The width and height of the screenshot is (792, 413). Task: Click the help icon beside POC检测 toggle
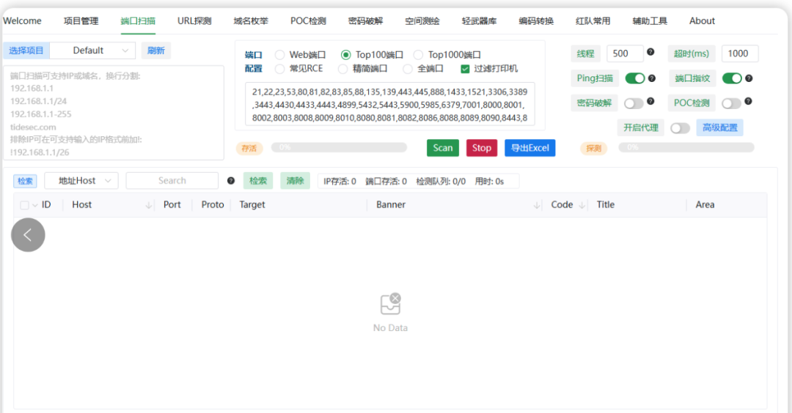pyautogui.click(x=749, y=101)
